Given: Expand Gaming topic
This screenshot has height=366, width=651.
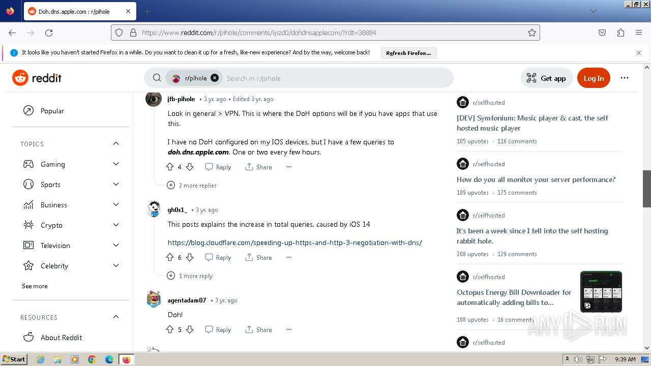Looking at the screenshot, I should [x=116, y=164].
